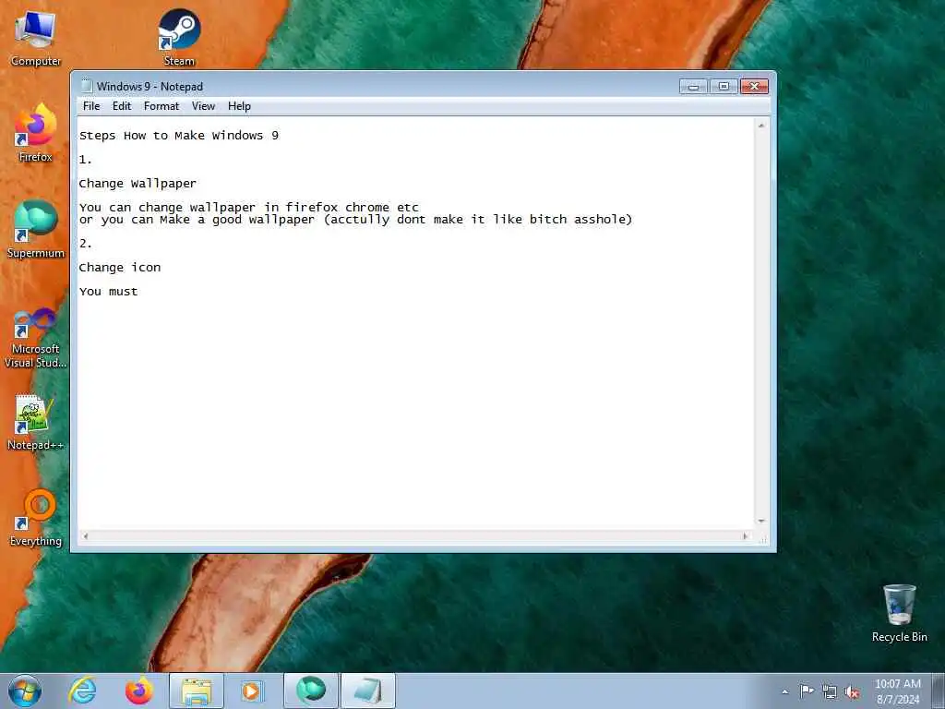Viewport: 945px width, 709px height.
Task: Click the horizontal scrollbar right arrow
Action: (746, 536)
